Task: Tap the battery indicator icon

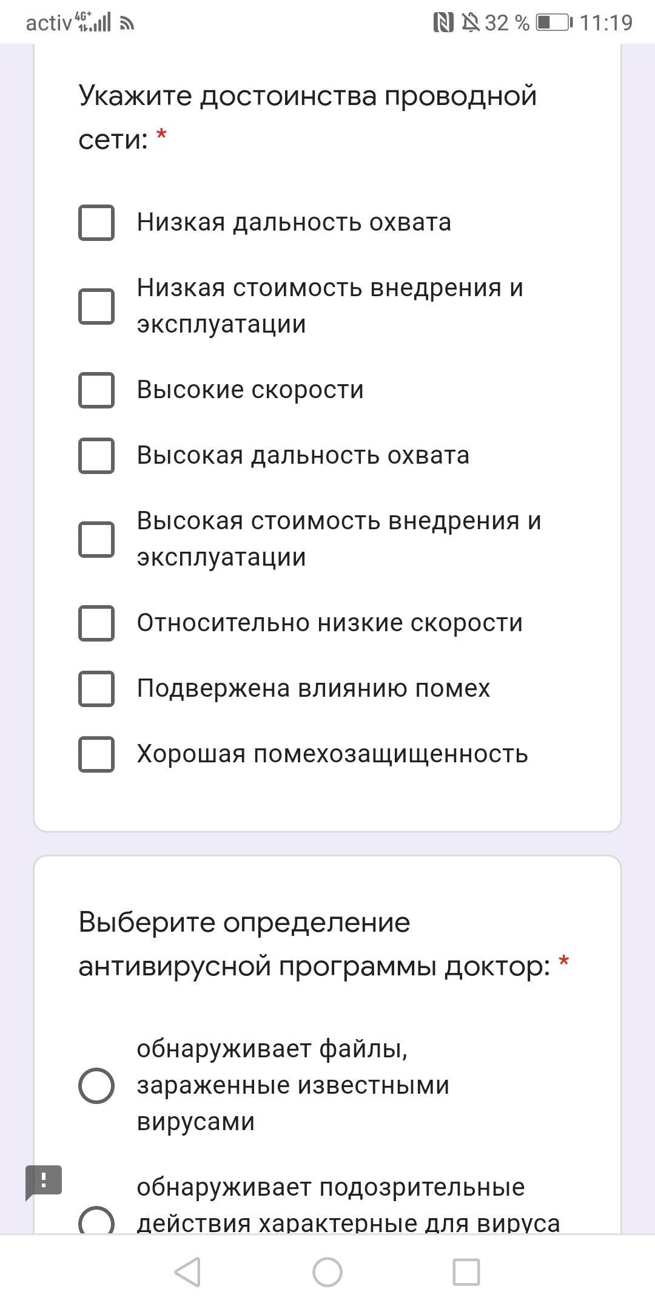Action: pyautogui.click(x=553, y=23)
